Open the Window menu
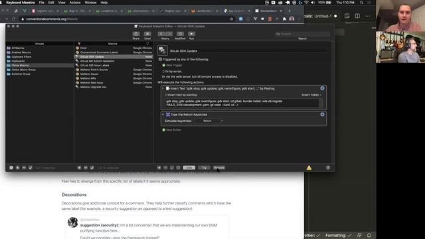Viewport: 425px width, 239px height. pos(90,3)
